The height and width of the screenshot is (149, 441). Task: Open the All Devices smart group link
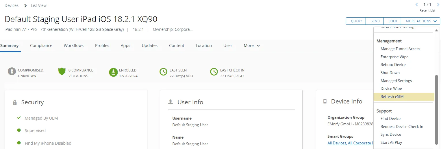click(337, 143)
